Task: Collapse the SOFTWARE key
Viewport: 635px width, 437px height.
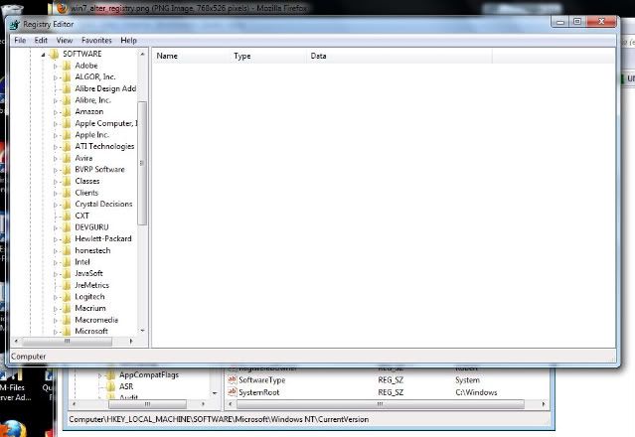Action: [x=44, y=55]
